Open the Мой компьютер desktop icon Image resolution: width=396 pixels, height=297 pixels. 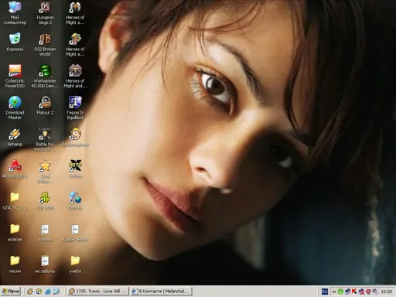(15, 13)
